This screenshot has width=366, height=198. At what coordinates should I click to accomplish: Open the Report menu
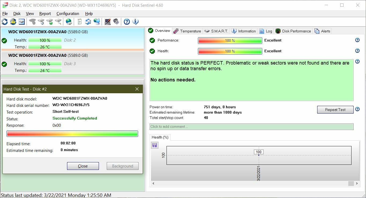click(x=45, y=14)
